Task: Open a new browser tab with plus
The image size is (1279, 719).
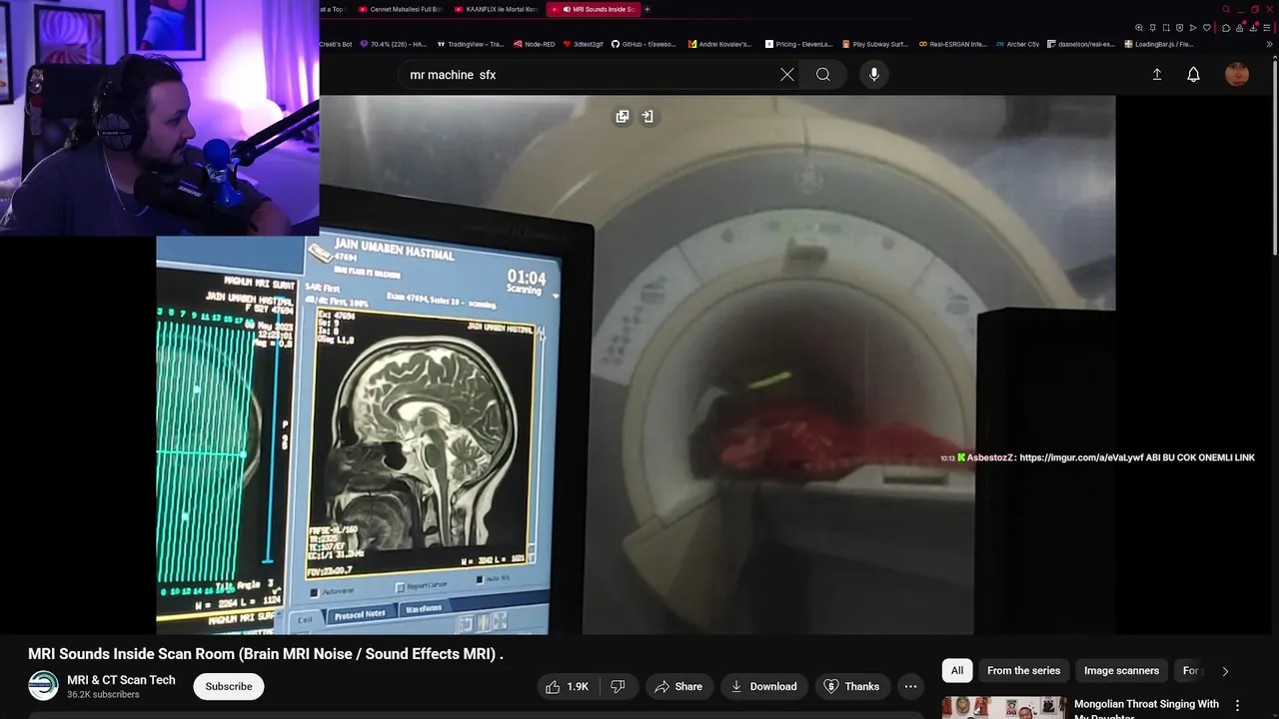Action: 646,9
